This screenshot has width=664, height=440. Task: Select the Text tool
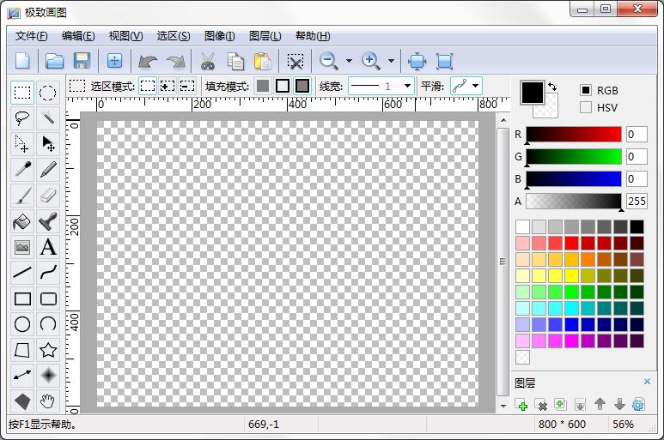tap(48, 248)
